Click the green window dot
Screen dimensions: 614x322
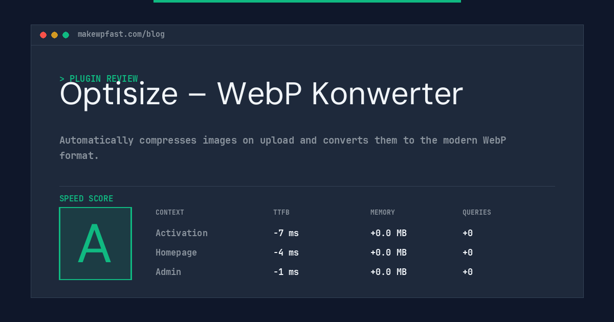point(66,35)
